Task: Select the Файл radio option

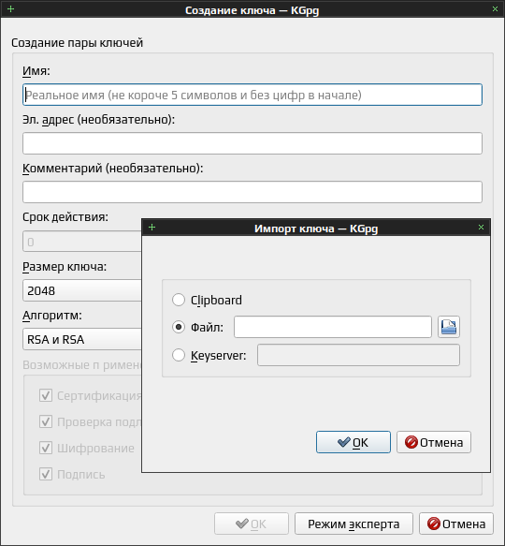Action: point(179,327)
